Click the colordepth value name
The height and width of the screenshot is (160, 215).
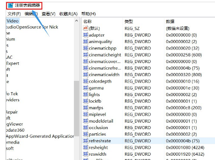click(x=100, y=81)
